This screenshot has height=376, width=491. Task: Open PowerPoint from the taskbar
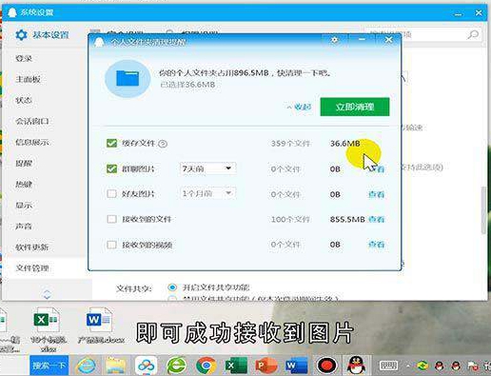click(266, 366)
